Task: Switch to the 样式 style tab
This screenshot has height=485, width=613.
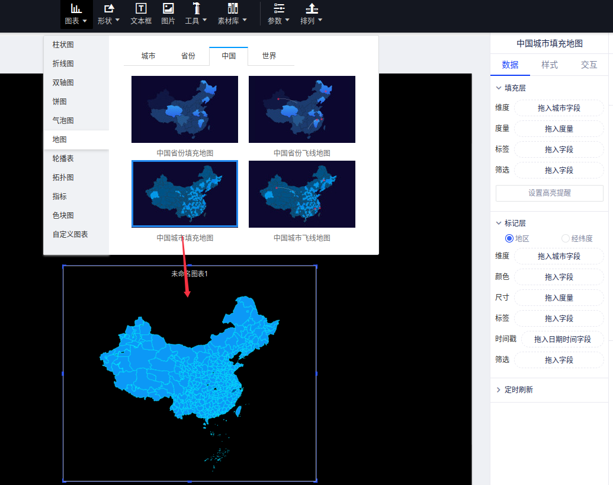Action: coord(550,65)
